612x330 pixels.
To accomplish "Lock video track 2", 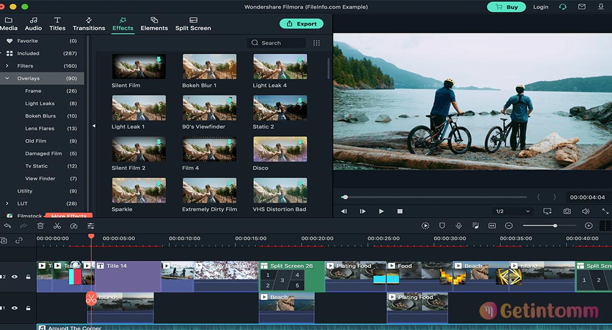I will pyautogui.click(x=28, y=277).
